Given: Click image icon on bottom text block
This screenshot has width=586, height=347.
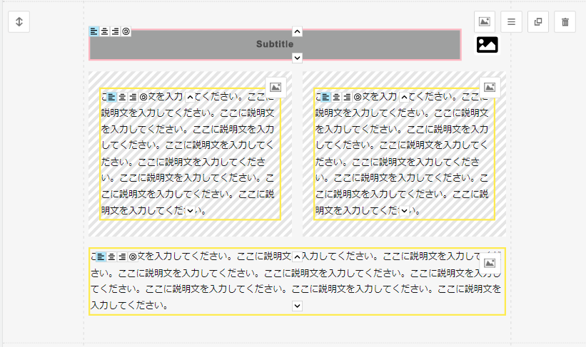Looking at the screenshot, I should click(x=490, y=263).
